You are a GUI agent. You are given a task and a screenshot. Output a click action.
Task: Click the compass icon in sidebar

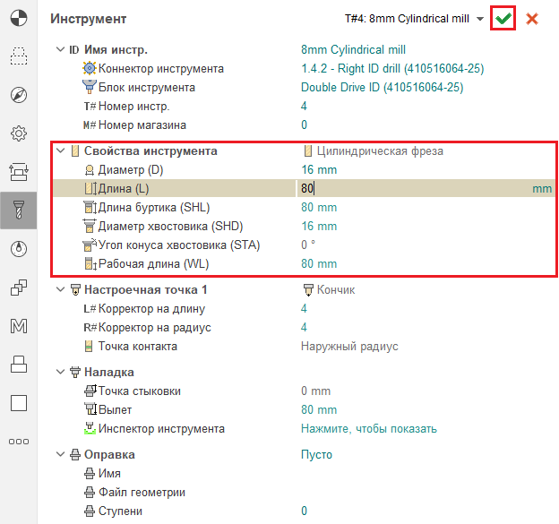pos(18,95)
